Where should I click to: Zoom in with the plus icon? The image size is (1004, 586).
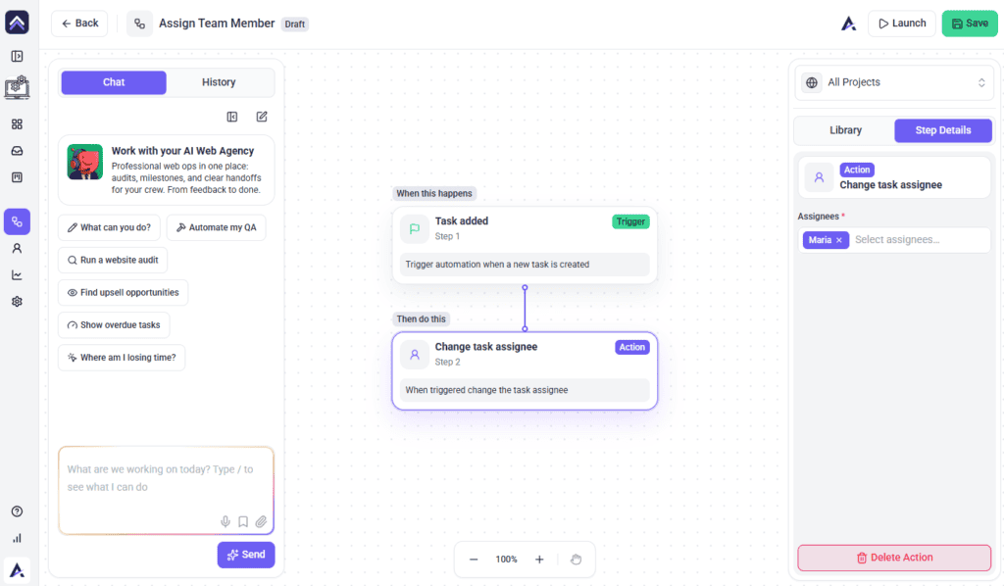540,560
